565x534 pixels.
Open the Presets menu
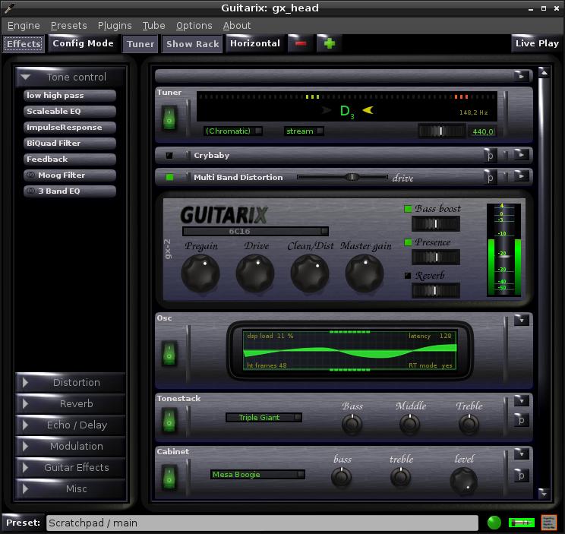pos(69,26)
